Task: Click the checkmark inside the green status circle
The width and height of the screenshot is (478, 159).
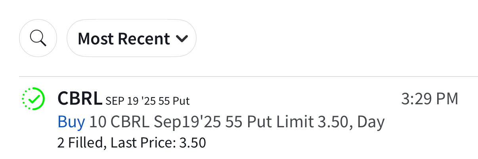Action: point(34,98)
